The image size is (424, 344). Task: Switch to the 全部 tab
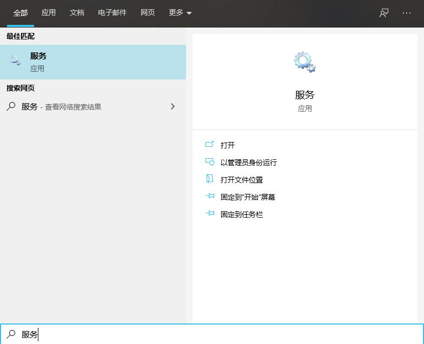pyautogui.click(x=21, y=13)
